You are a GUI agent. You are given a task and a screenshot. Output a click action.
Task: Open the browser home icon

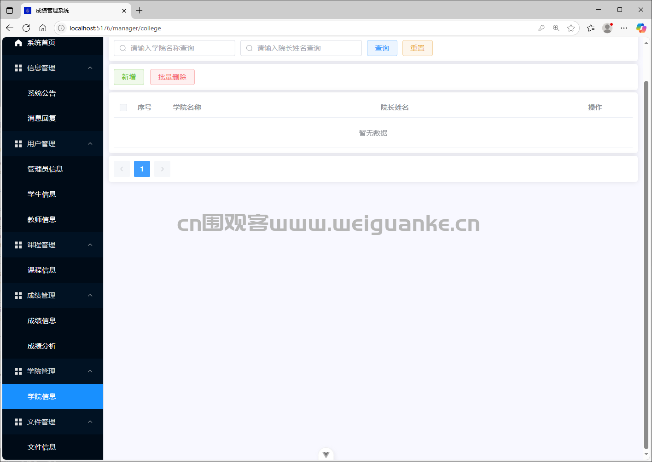click(x=43, y=28)
